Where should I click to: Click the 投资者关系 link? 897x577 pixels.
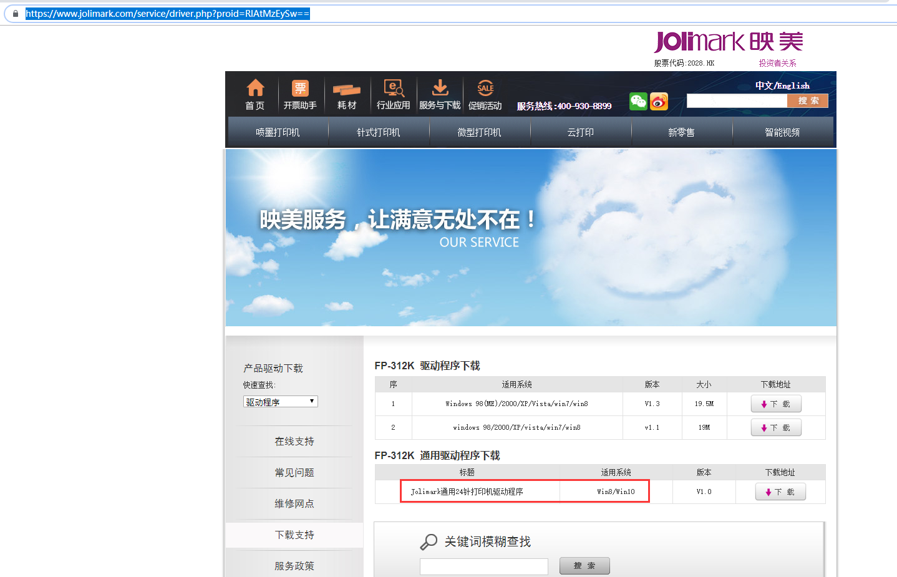(x=777, y=63)
